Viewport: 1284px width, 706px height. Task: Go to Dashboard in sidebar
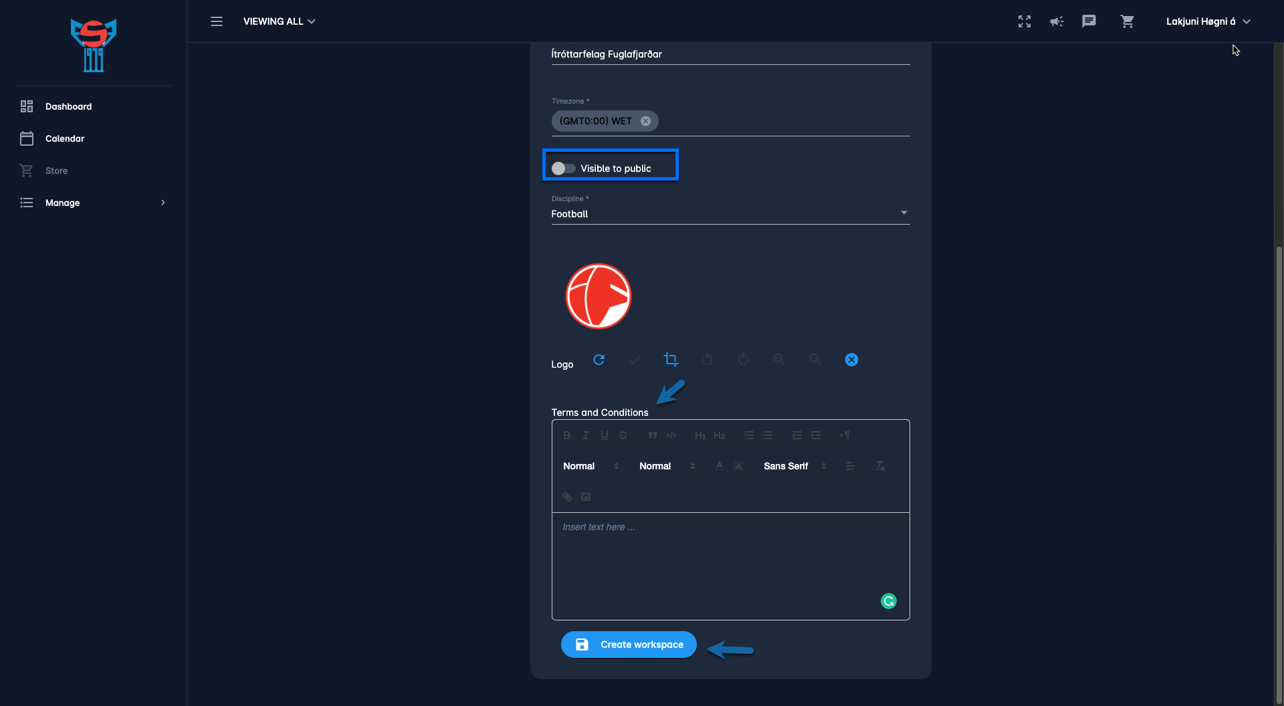pyautogui.click(x=68, y=106)
